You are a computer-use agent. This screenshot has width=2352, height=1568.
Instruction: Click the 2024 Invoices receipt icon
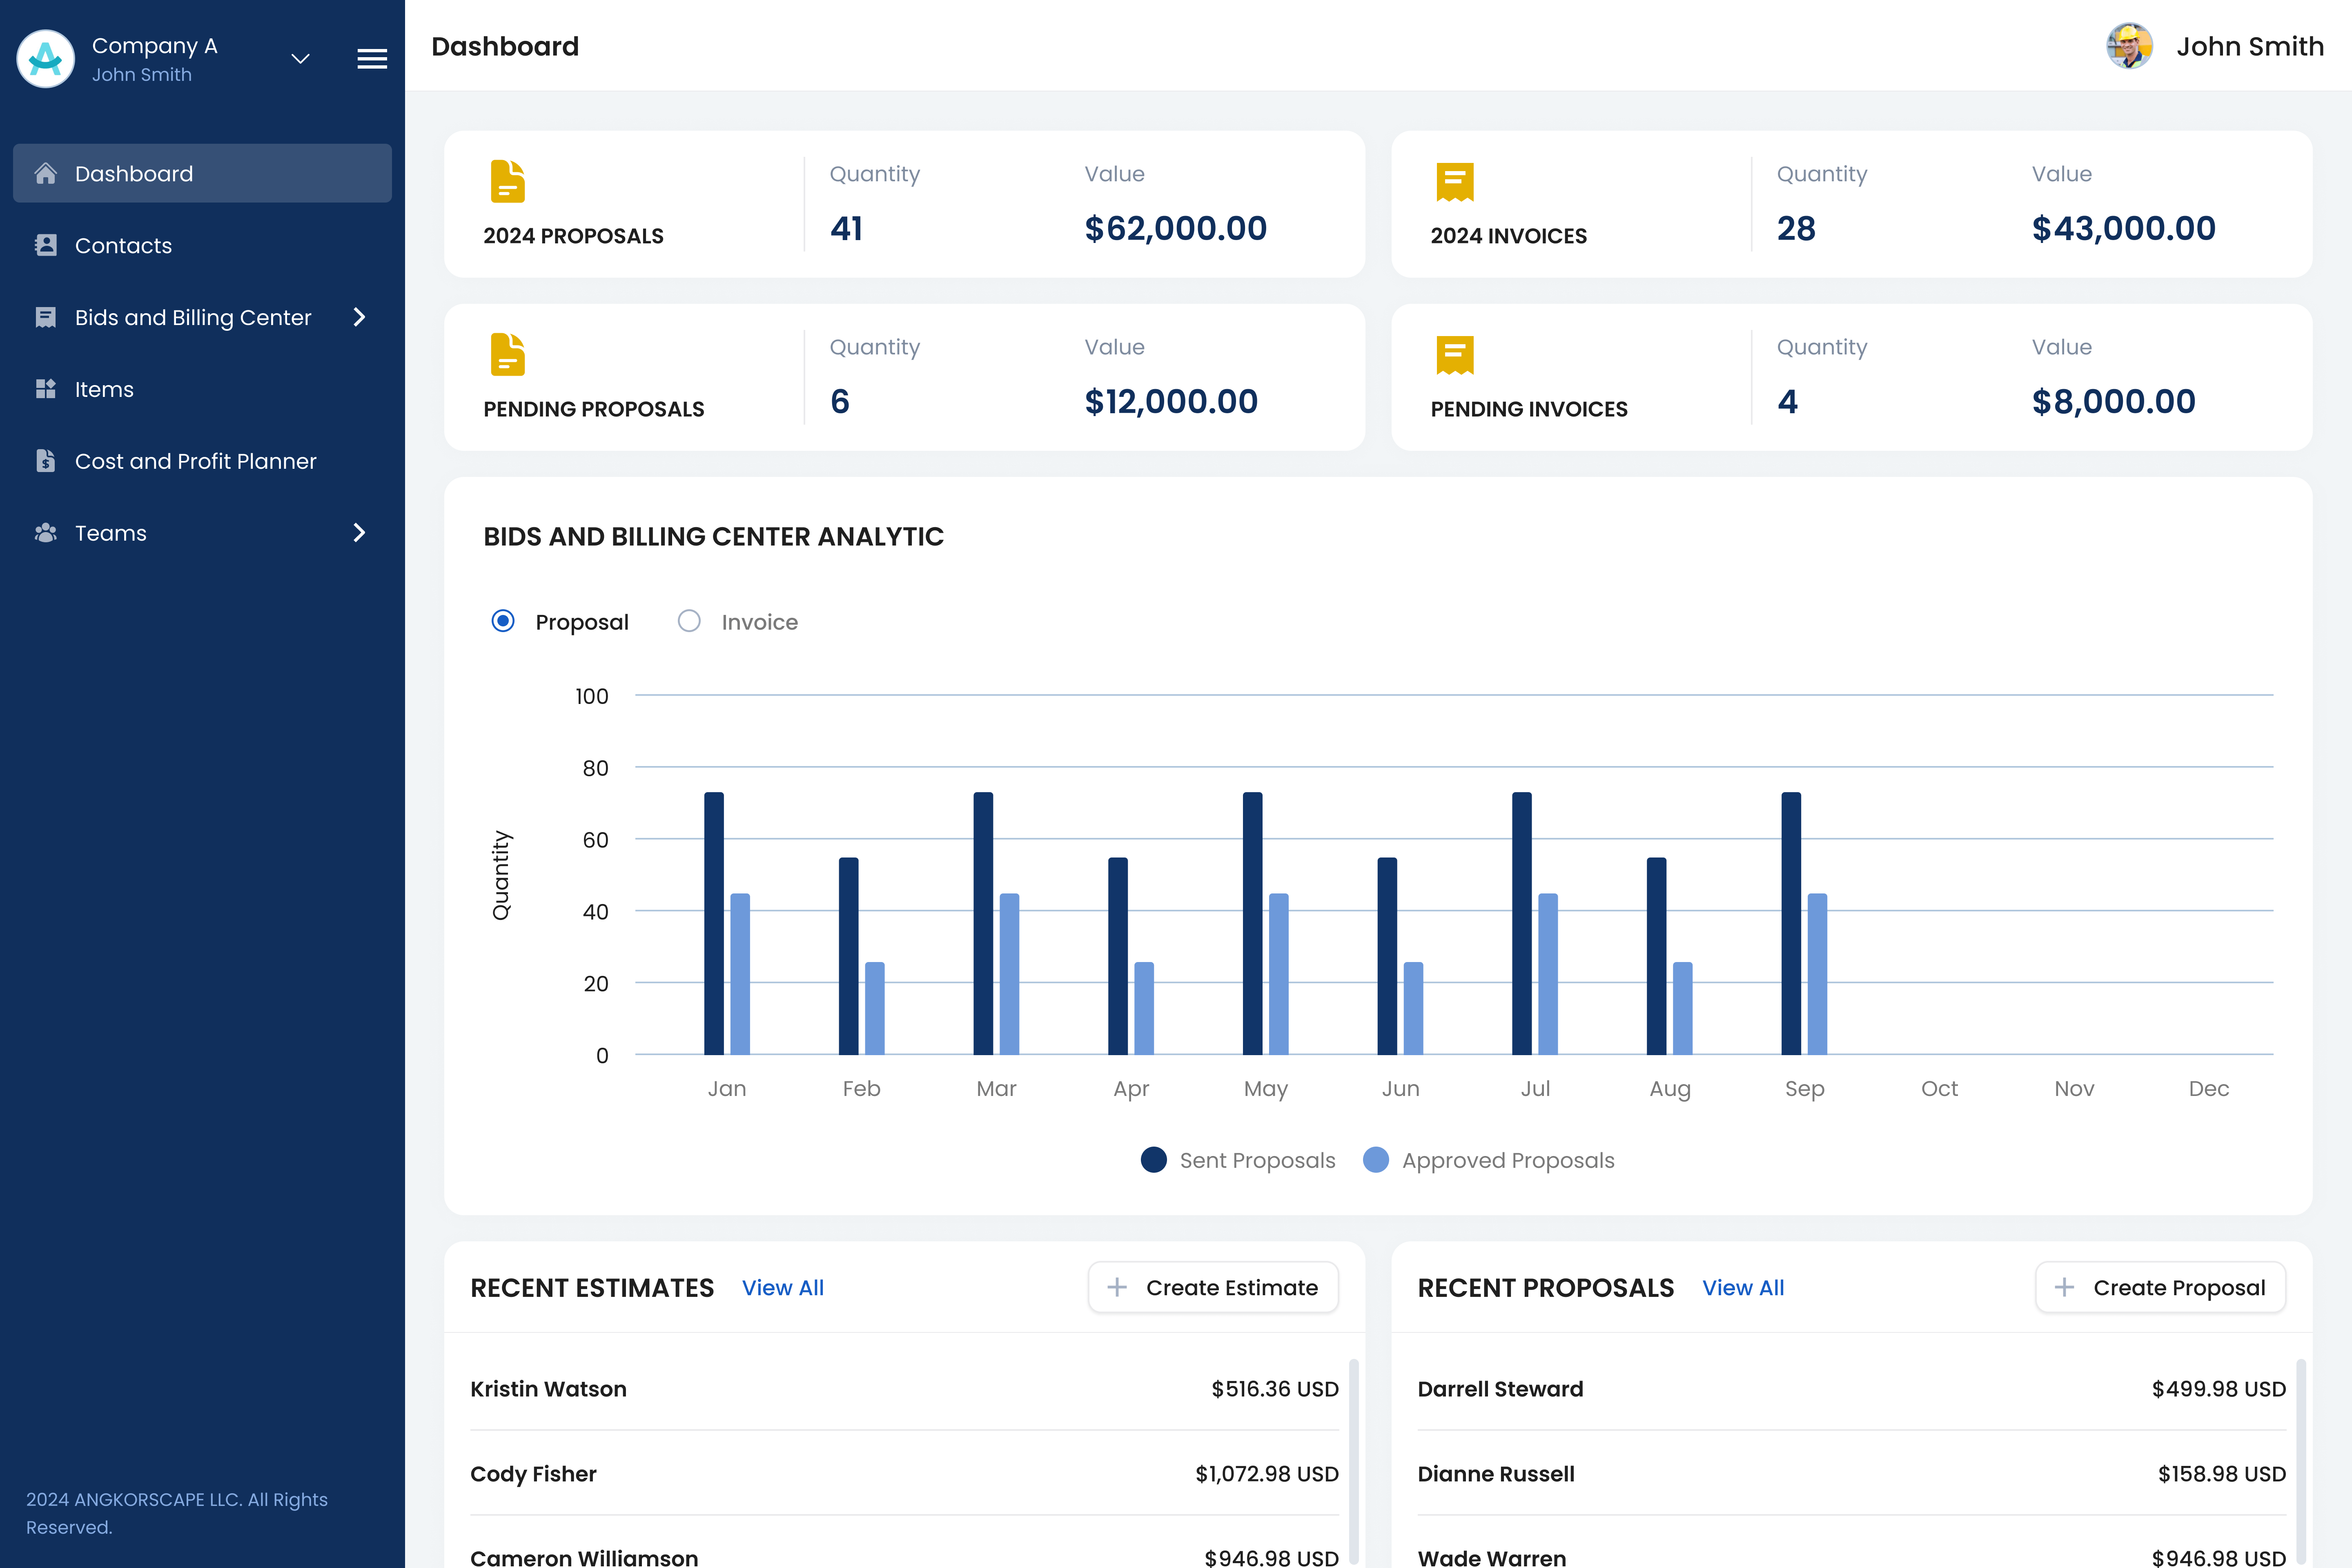[x=1455, y=182]
